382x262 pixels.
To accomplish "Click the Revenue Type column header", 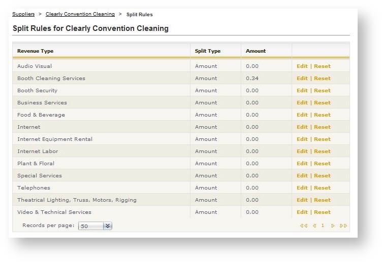I will click(x=35, y=51).
